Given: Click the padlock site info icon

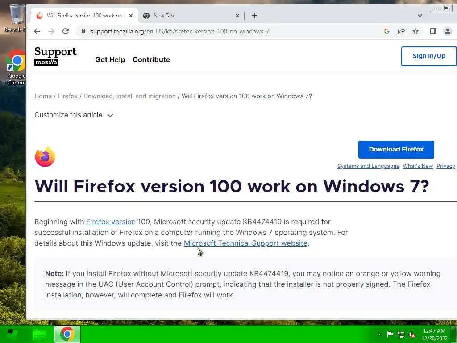Looking at the screenshot, I should pyautogui.click(x=83, y=31).
